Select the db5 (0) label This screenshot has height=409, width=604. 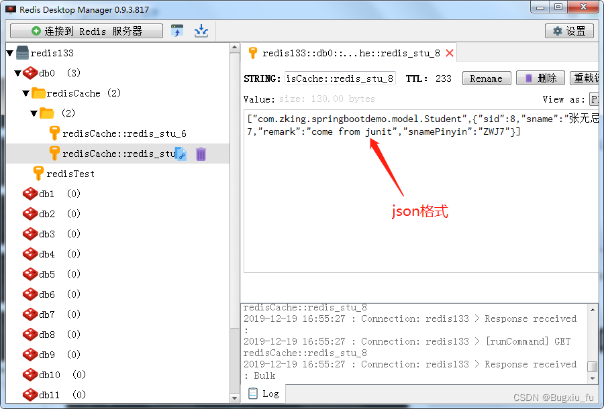[x=60, y=274]
